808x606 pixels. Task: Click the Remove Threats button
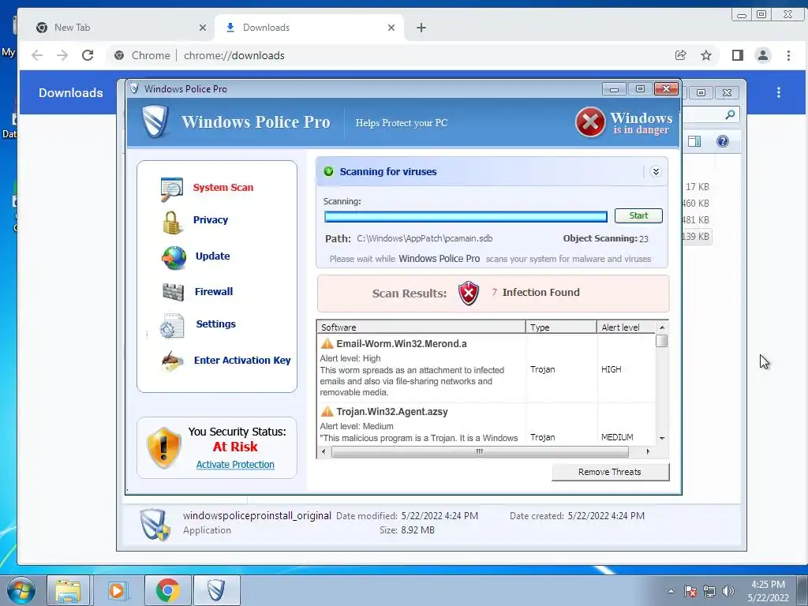610,472
